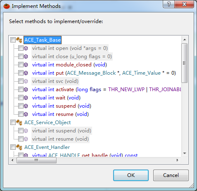Open the help question mark button
The width and height of the screenshot is (197, 191).
click(x=169, y=4)
